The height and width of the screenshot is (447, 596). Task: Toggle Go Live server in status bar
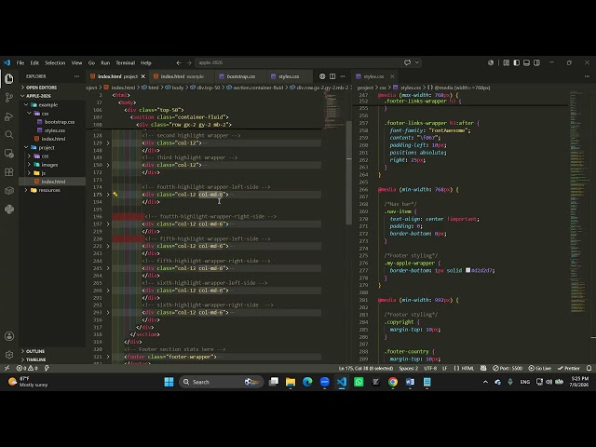[540, 368]
